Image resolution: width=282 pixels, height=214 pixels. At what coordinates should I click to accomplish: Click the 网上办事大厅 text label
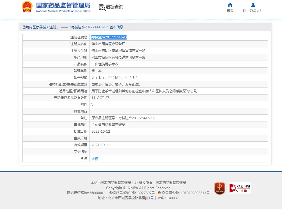(x=253, y=11)
